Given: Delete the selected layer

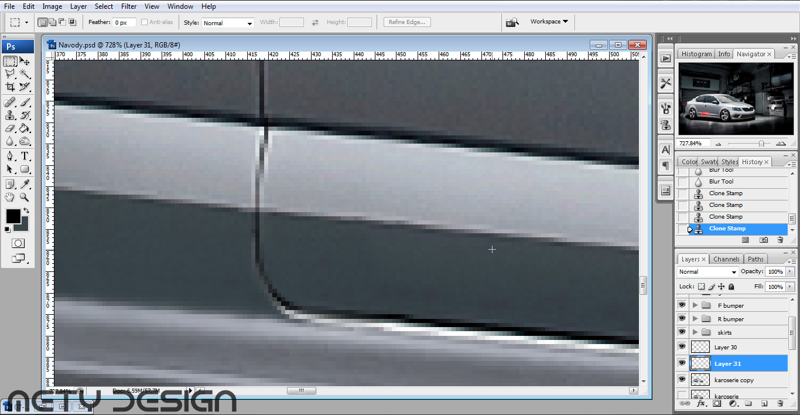Looking at the screenshot, I should 780,403.
